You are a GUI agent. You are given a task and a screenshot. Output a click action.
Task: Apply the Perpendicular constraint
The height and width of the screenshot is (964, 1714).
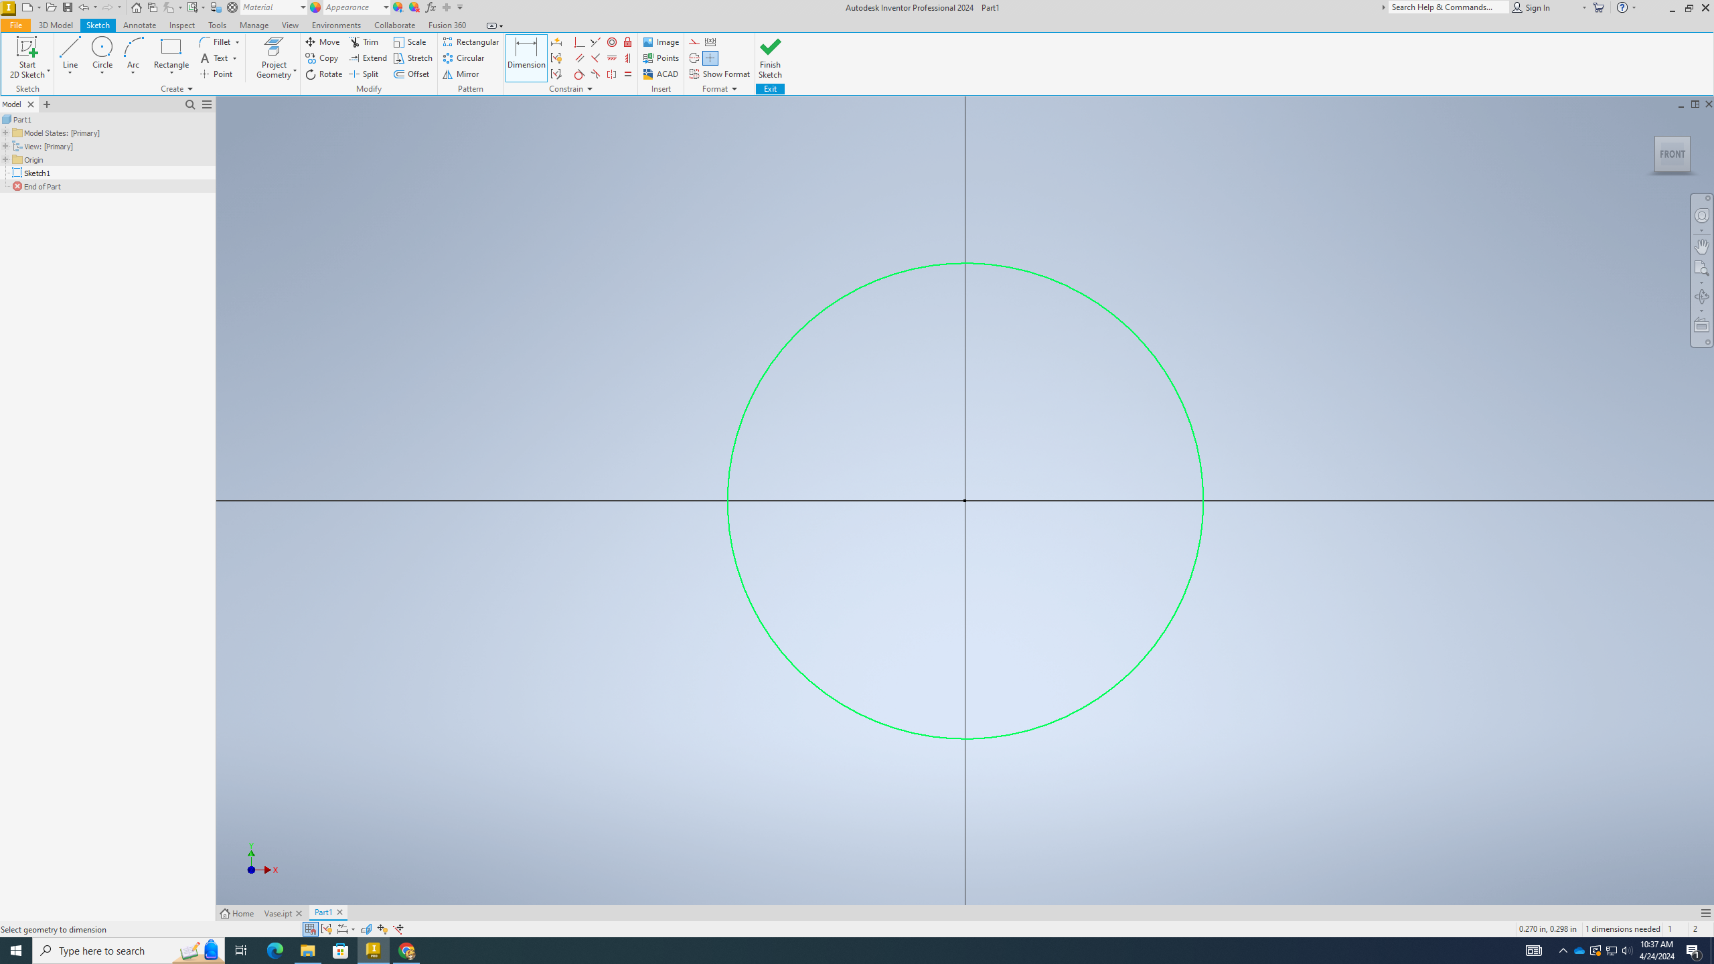596,58
